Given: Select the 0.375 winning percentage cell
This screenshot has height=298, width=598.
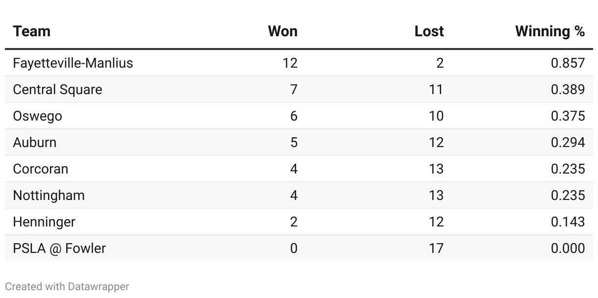Looking at the screenshot, I should coord(568,116).
